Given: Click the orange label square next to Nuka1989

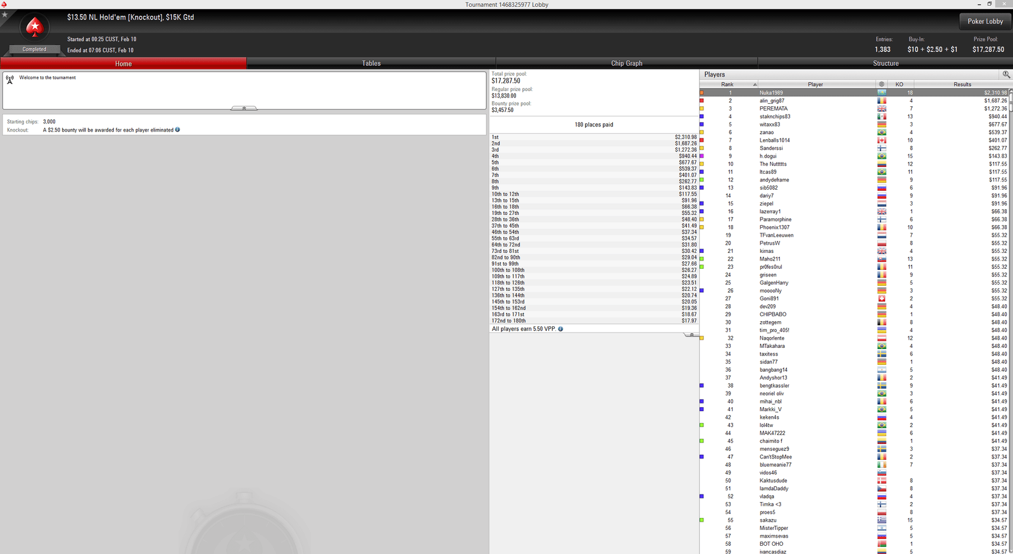Looking at the screenshot, I should [702, 93].
